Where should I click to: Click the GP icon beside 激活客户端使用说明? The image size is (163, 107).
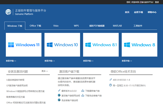pos(59,95)
